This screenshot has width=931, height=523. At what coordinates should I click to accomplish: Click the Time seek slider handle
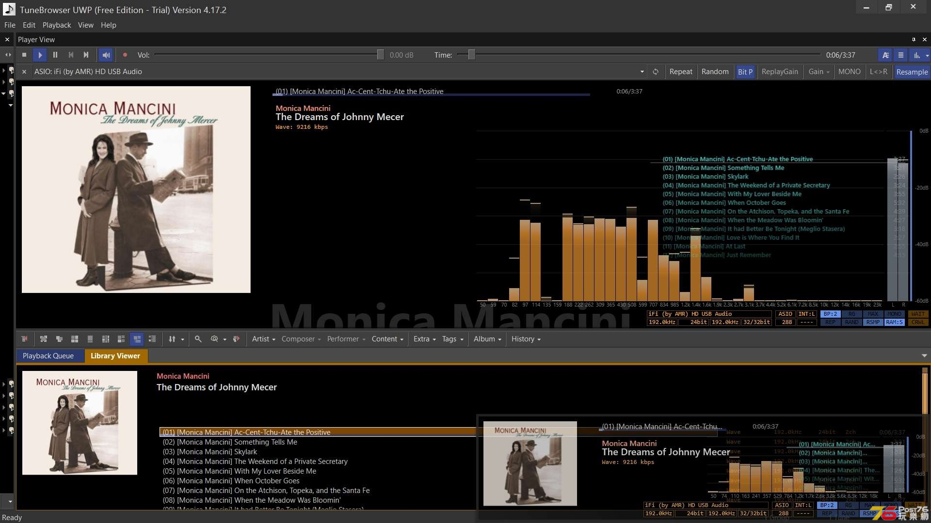coord(471,55)
